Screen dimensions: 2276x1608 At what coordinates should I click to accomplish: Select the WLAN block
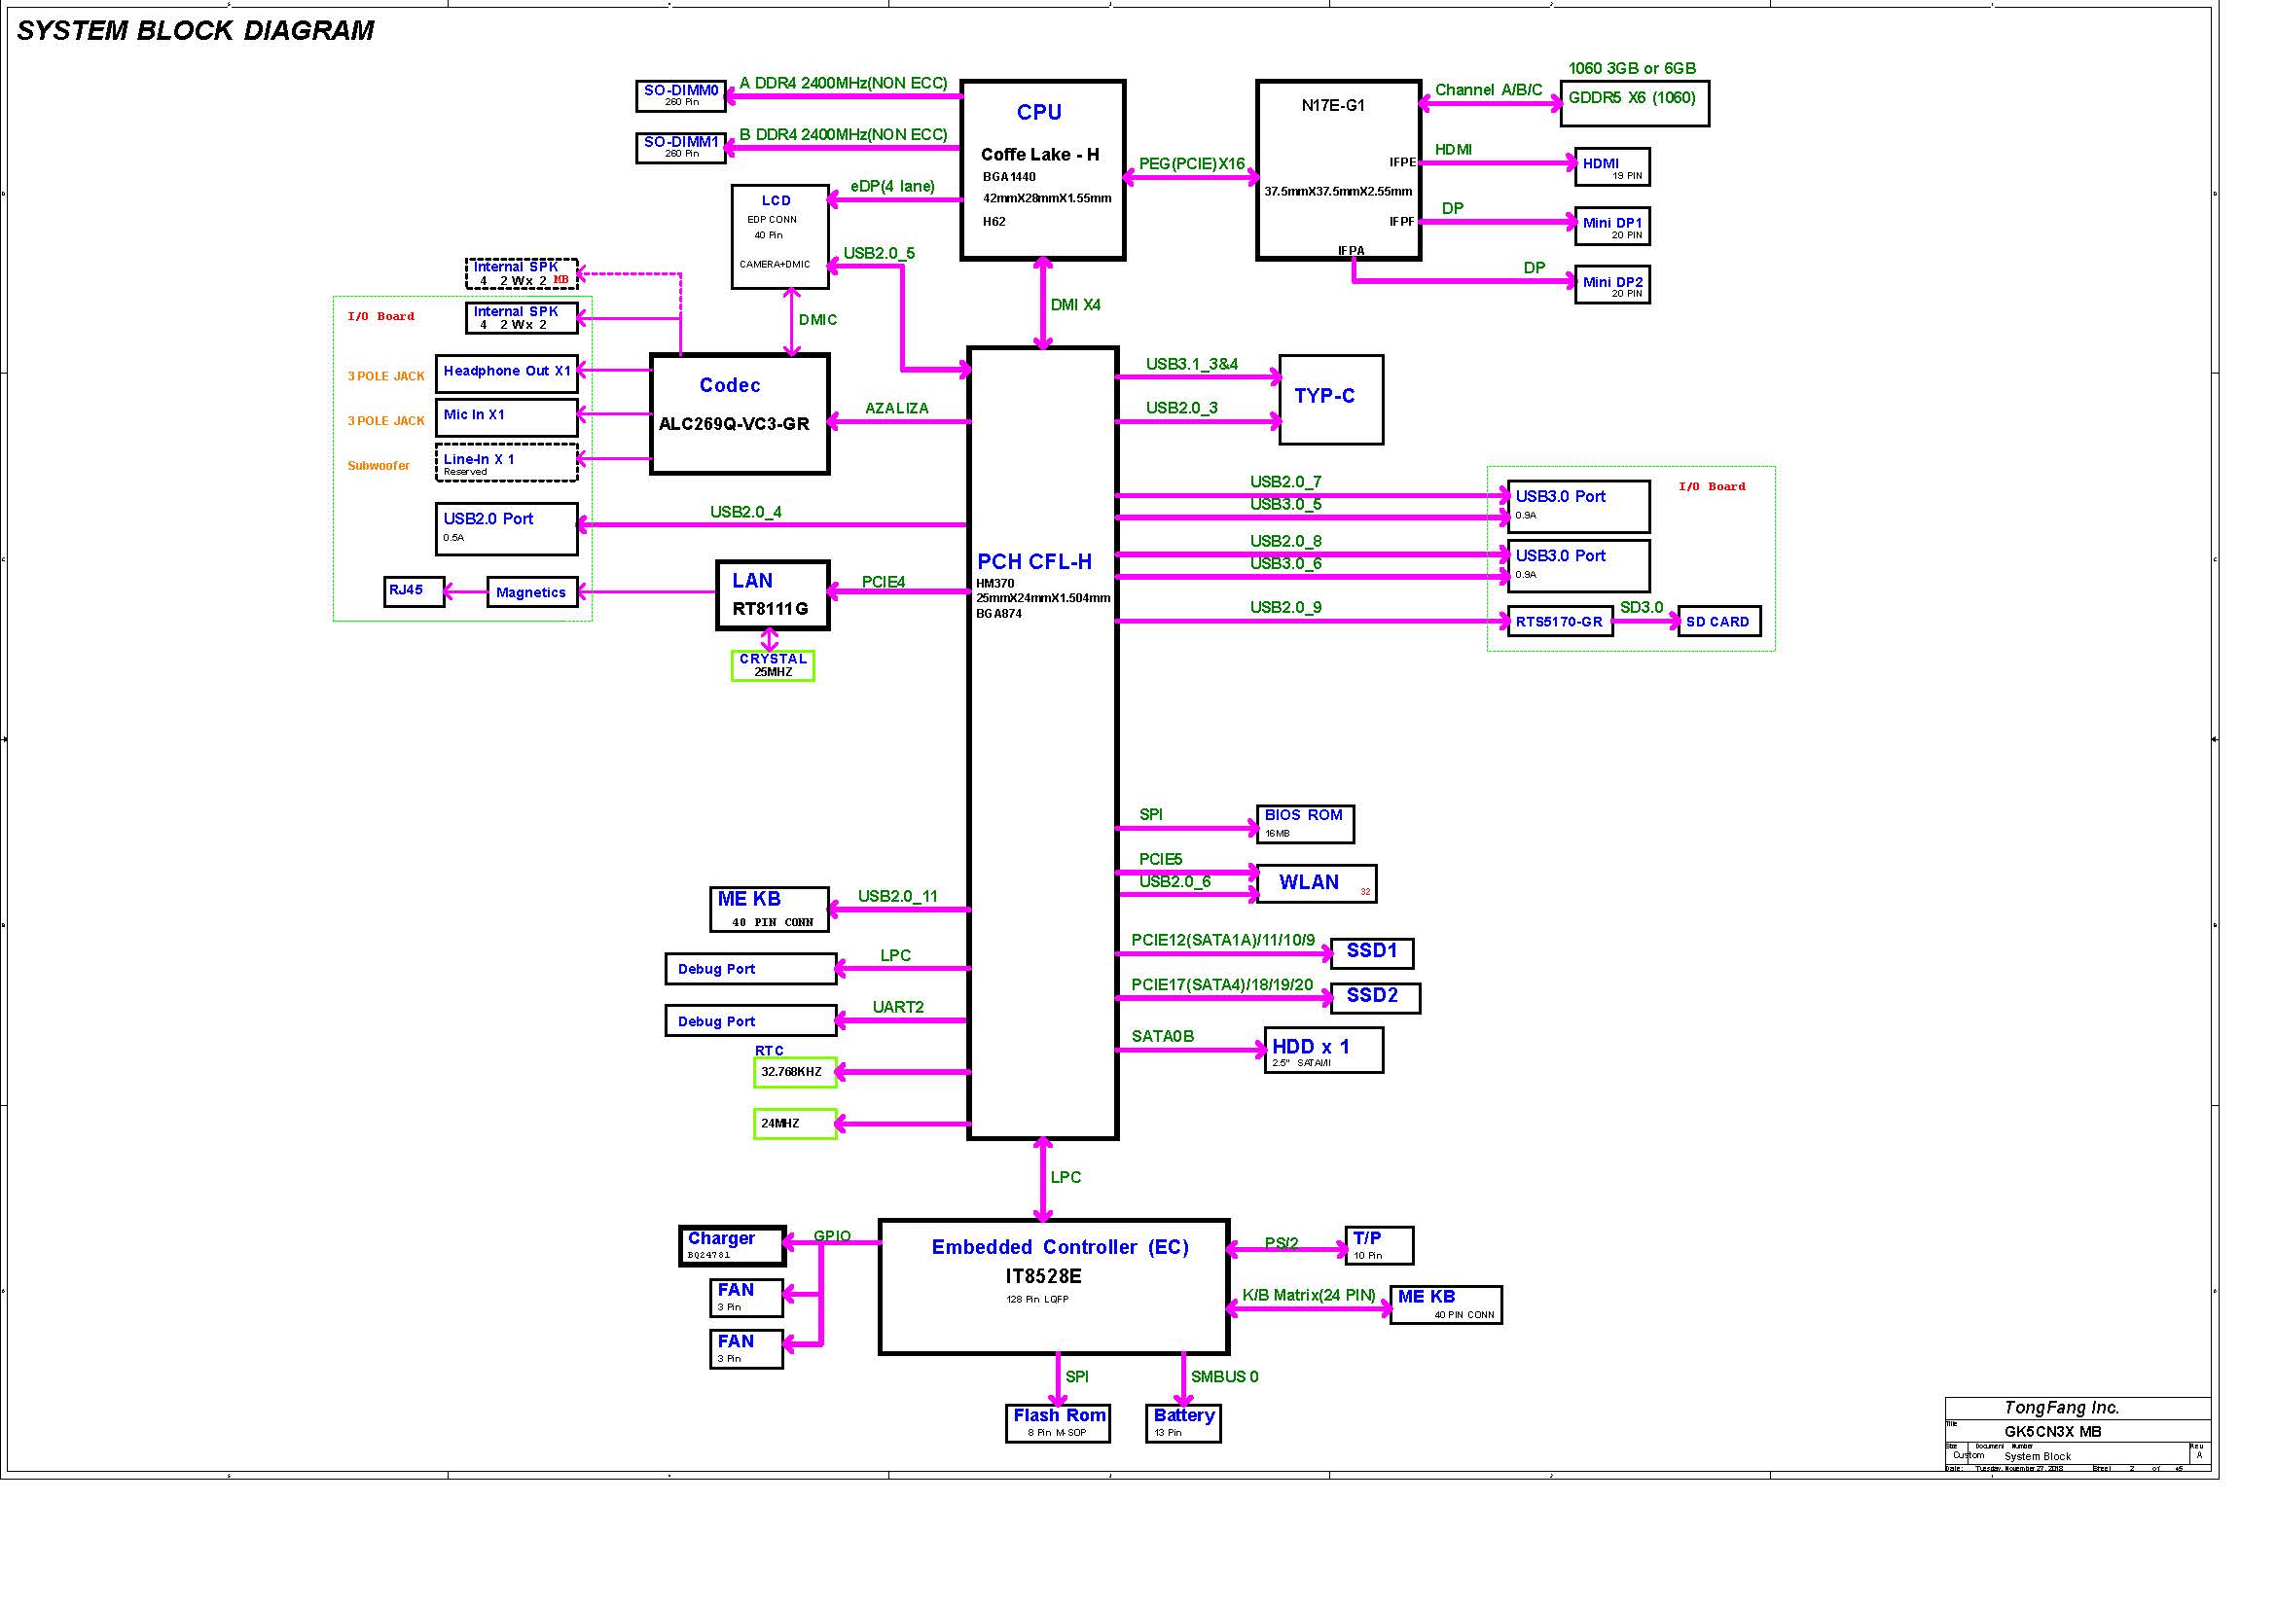[1316, 882]
